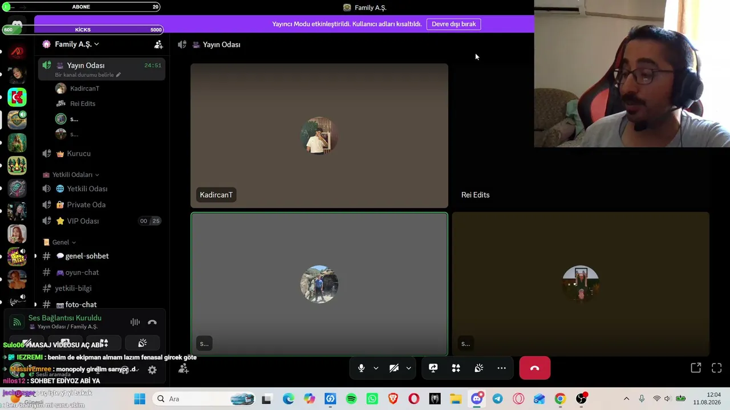Open the soundboard from the voice panel
Screen dimensions: 730x410
pyautogui.click(x=143, y=343)
